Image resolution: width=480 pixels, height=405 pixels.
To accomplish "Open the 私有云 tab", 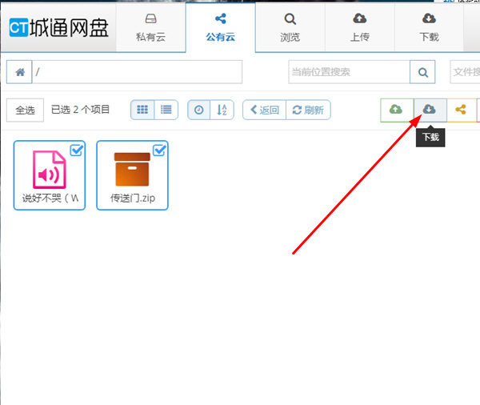I will pyautogui.click(x=151, y=28).
